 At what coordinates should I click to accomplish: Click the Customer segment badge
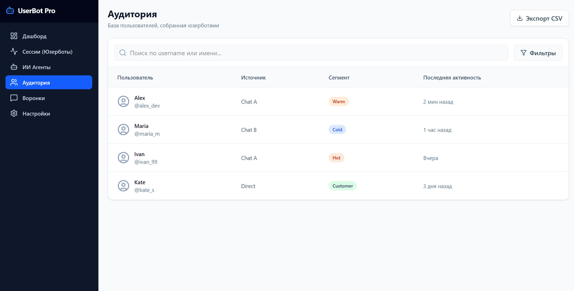343,186
